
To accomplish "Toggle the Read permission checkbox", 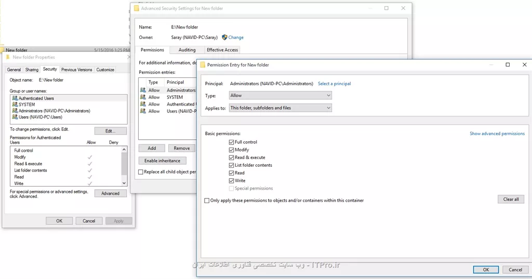I will [x=231, y=173].
